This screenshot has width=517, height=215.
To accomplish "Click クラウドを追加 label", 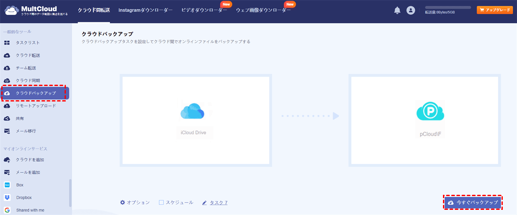I will click(30, 160).
